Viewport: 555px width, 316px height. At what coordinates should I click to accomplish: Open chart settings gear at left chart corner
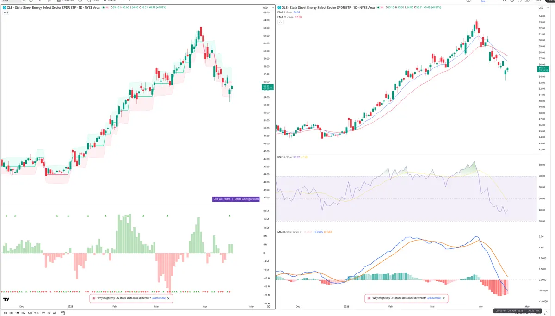pos(269,306)
